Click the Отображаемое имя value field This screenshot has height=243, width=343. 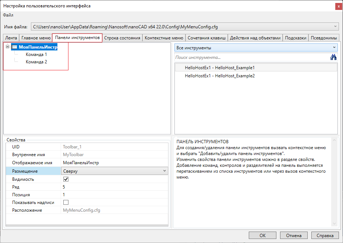(x=114, y=163)
